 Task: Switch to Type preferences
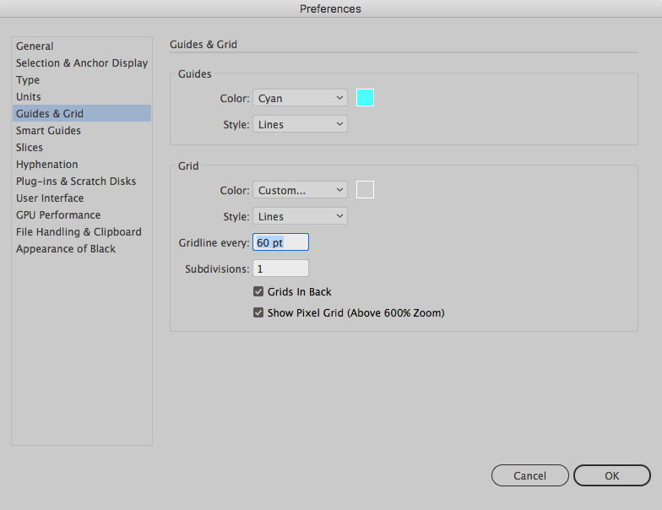point(28,80)
